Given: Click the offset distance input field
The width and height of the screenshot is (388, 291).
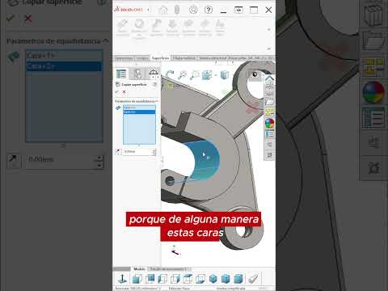Looking at the screenshot, I should [x=137, y=152].
